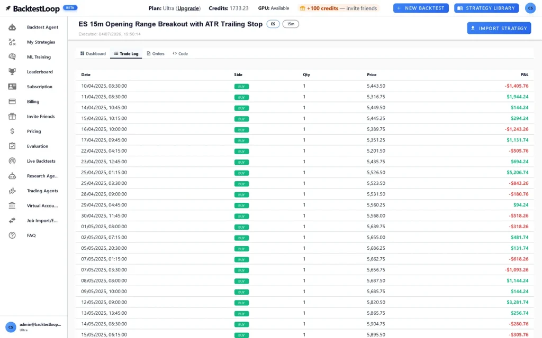
Task: Click the Upgrade plan link
Action: pos(188,8)
